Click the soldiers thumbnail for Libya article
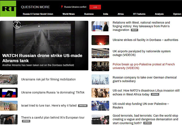The height and width of the screenshot is (125, 182). (100, 93)
